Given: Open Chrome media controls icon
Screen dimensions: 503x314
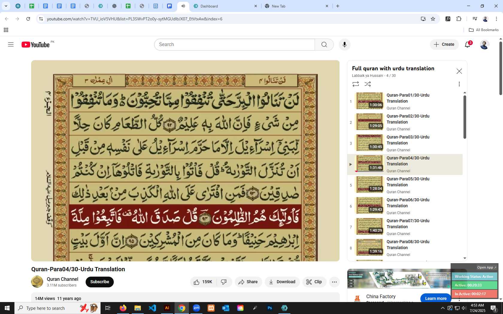Looking at the screenshot, I should click(x=475, y=19).
